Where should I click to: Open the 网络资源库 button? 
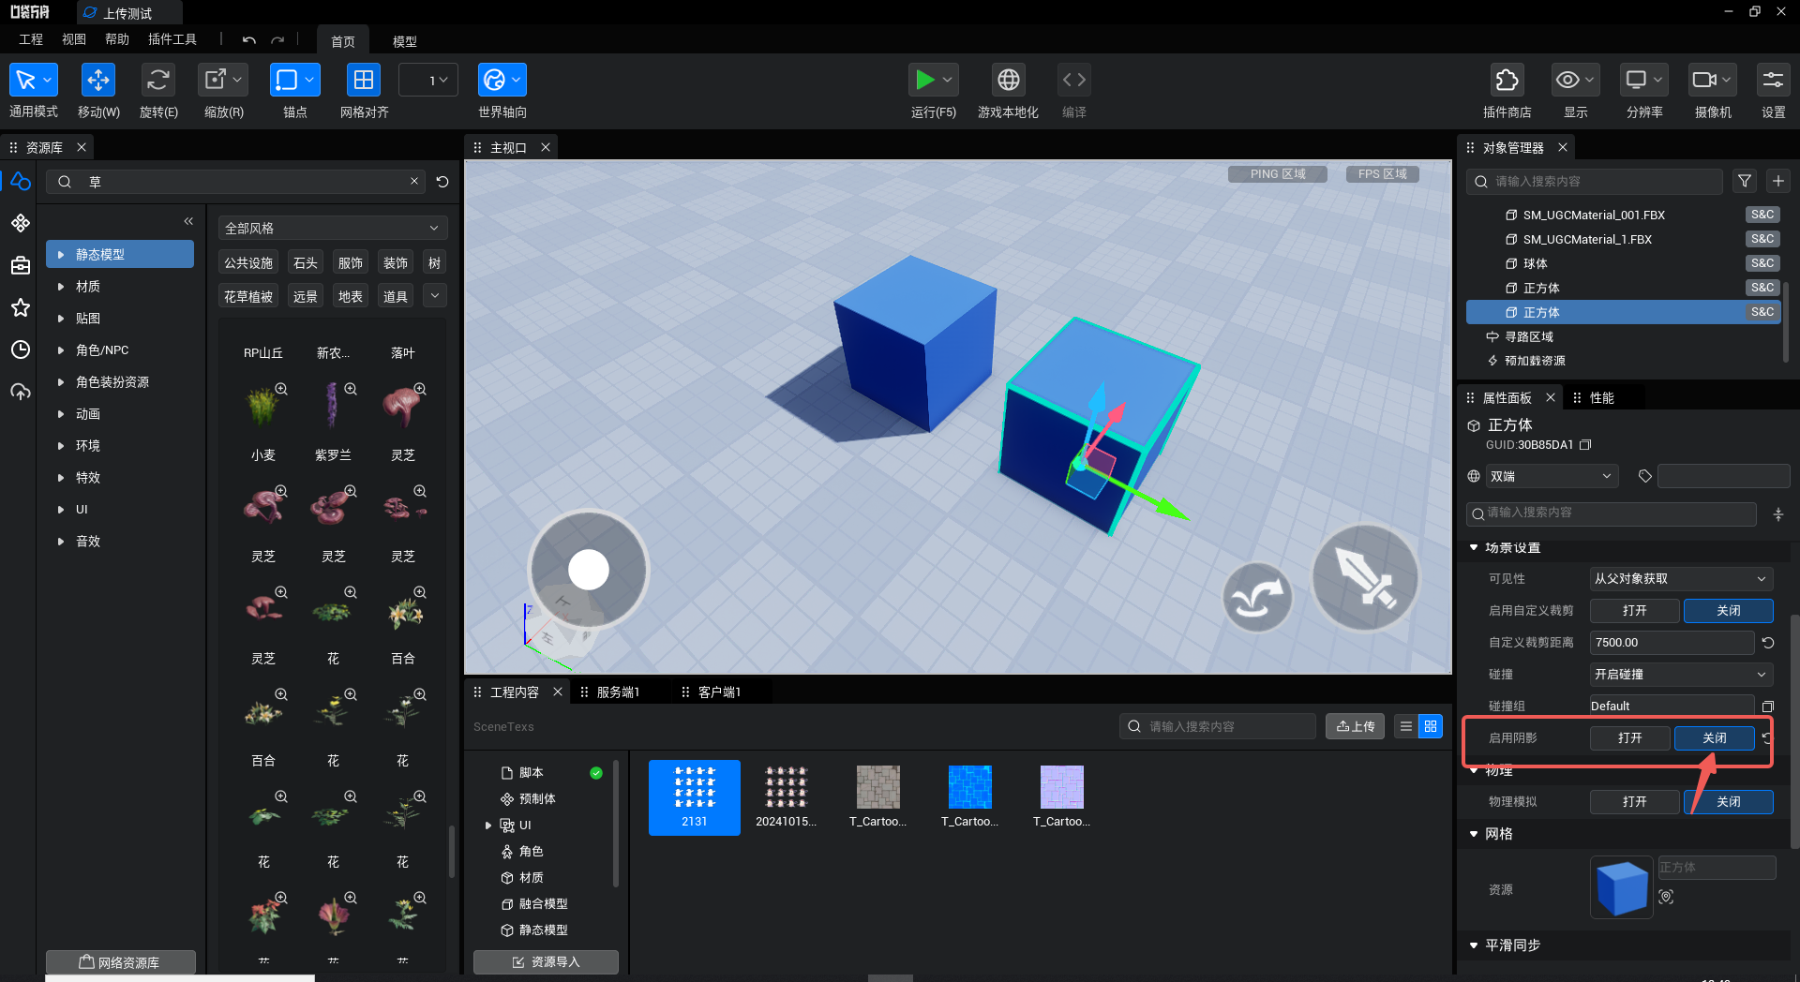click(120, 962)
